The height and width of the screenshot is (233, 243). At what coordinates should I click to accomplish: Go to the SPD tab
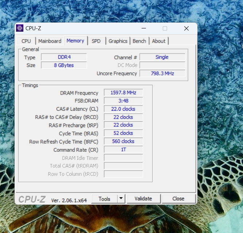click(x=96, y=41)
